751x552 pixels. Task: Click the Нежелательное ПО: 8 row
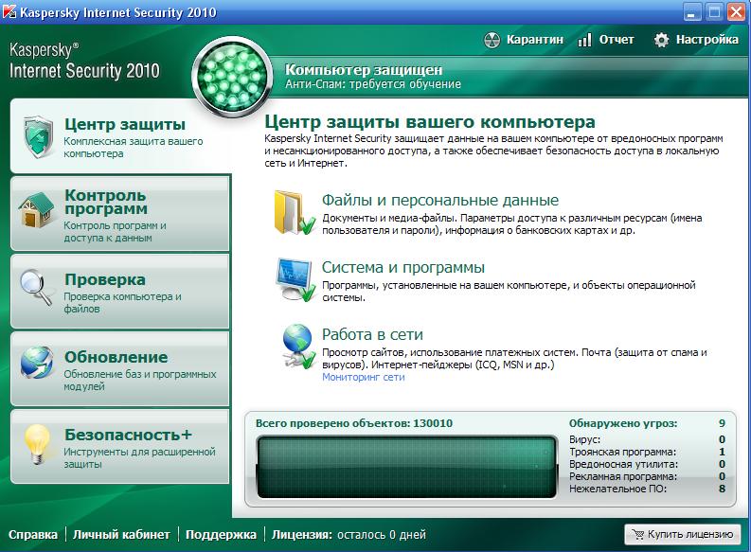[647, 489]
